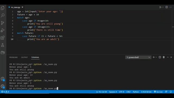Start Go Live server

(158, 92)
